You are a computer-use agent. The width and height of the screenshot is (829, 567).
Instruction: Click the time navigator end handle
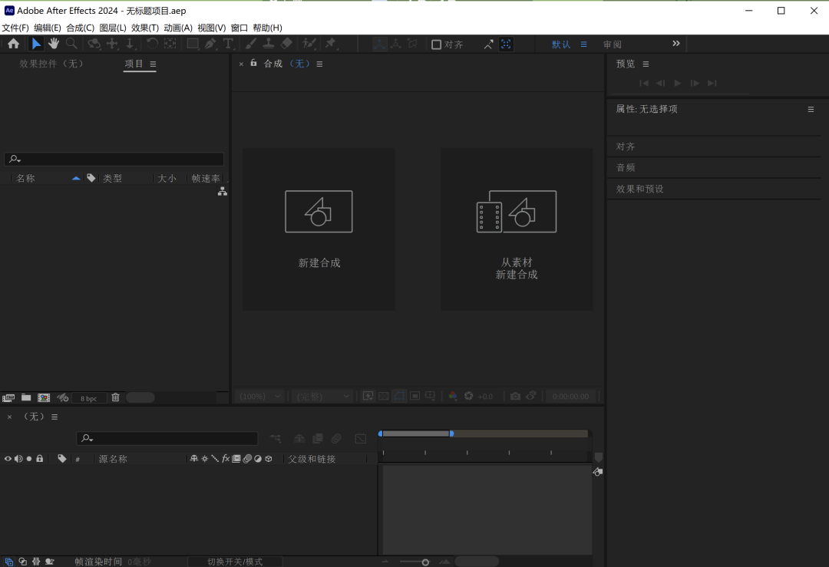point(451,433)
